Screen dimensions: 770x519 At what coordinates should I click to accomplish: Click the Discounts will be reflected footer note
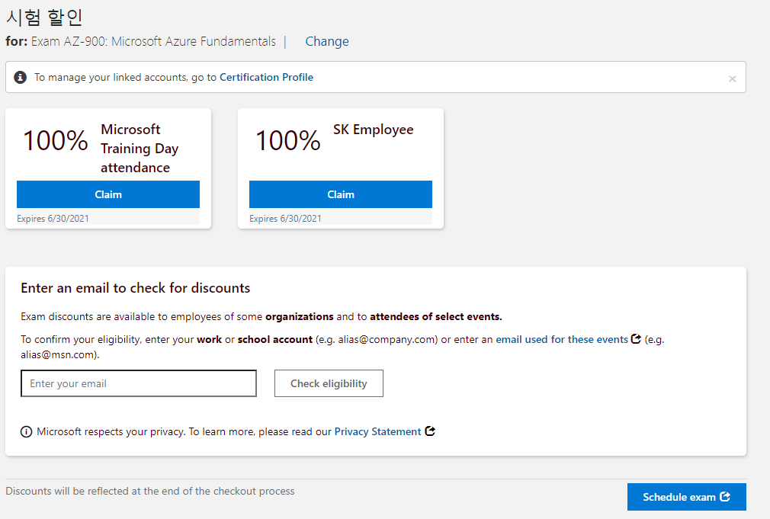point(149,491)
